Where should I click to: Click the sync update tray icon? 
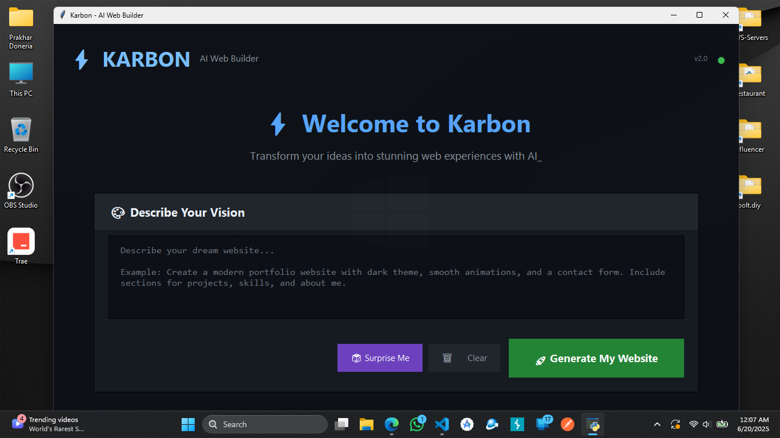point(676,424)
